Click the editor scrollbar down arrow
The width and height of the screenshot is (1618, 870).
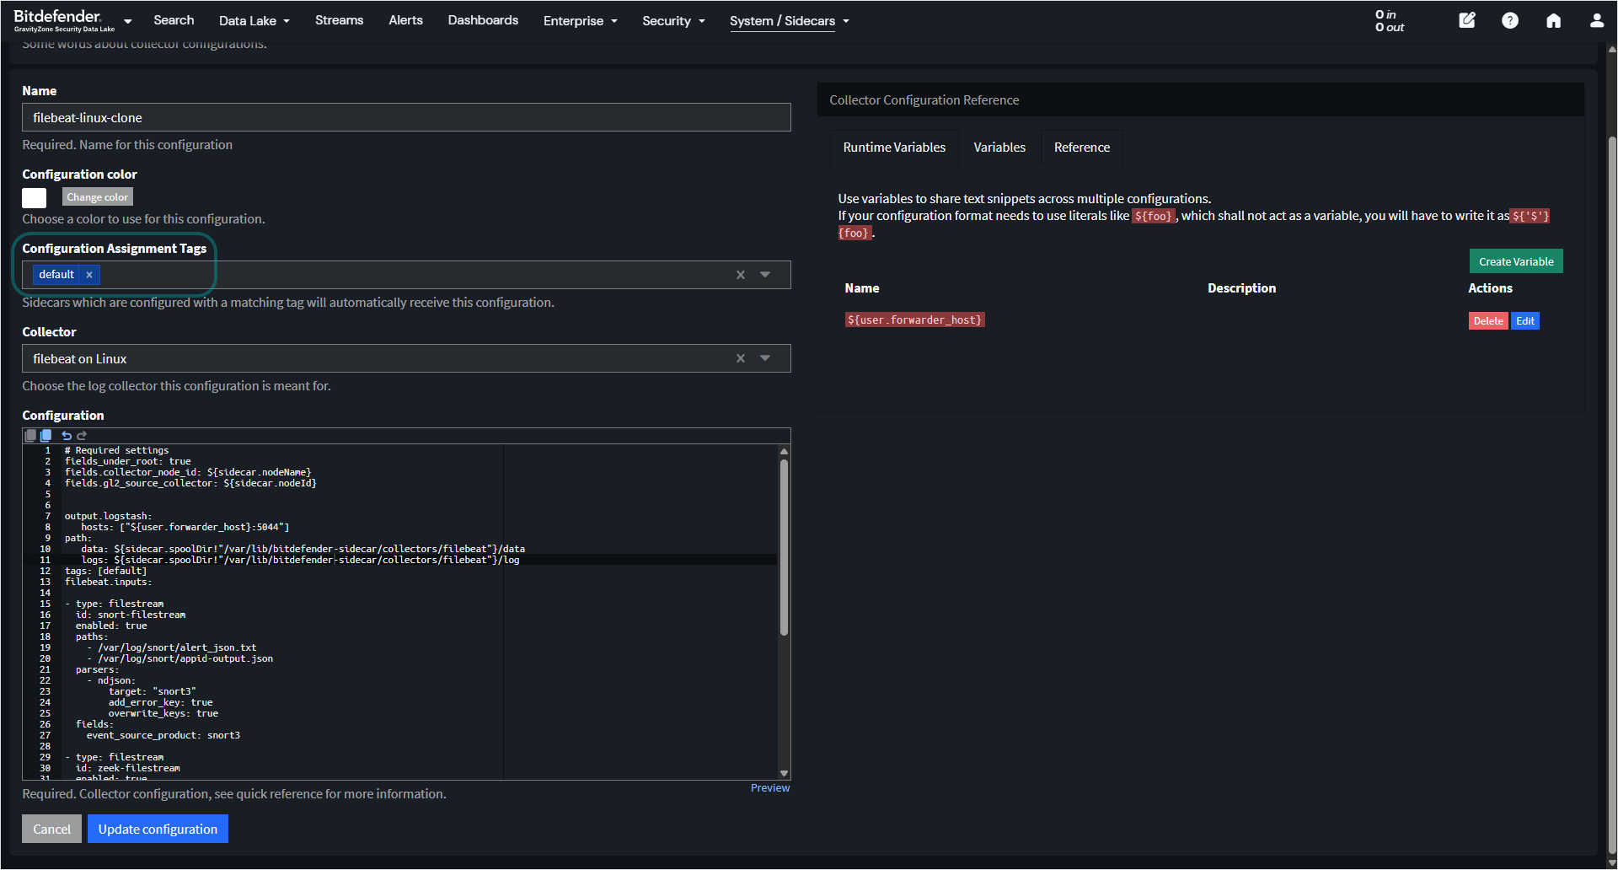coord(784,773)
